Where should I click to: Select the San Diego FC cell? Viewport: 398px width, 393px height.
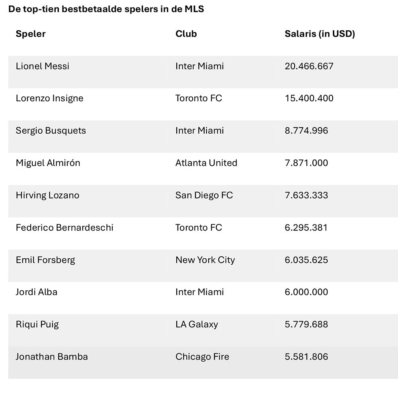pos(204,195)
